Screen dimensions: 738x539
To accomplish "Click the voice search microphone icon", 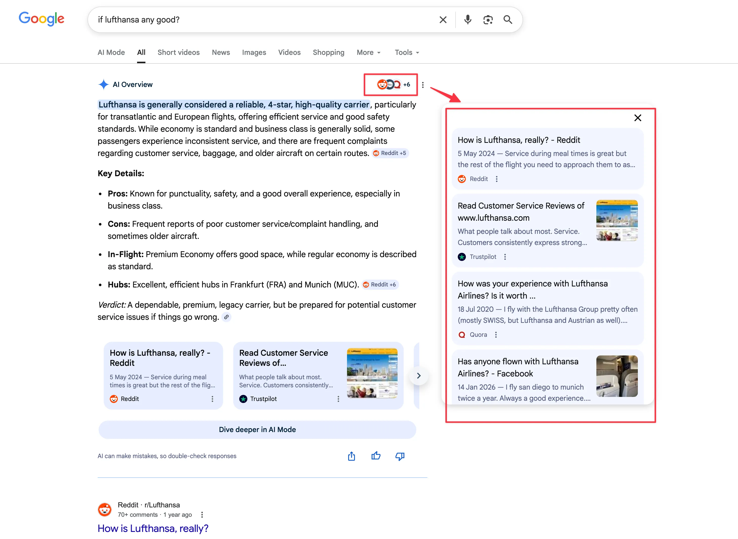I will tap(468, 19).
